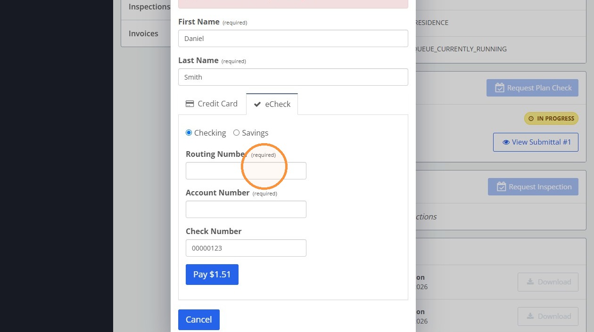Click calendar icon on Request Inspection

coord(501,187)
